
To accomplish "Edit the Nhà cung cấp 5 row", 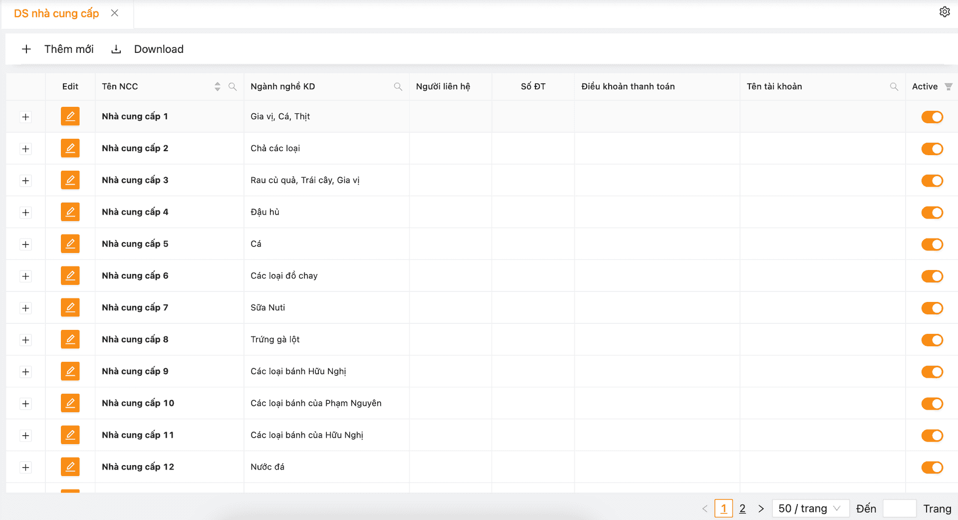I will tap(70, 244).
